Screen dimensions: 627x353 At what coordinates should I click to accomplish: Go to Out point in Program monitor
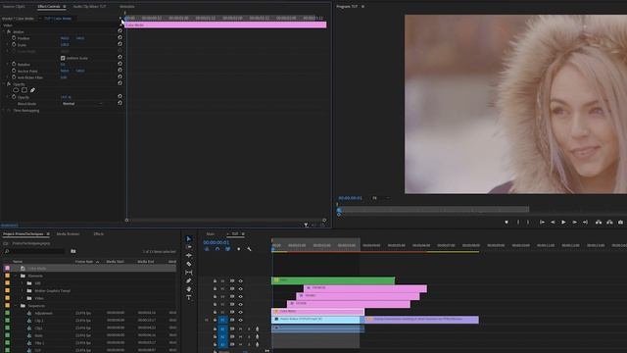click(586, 223)
